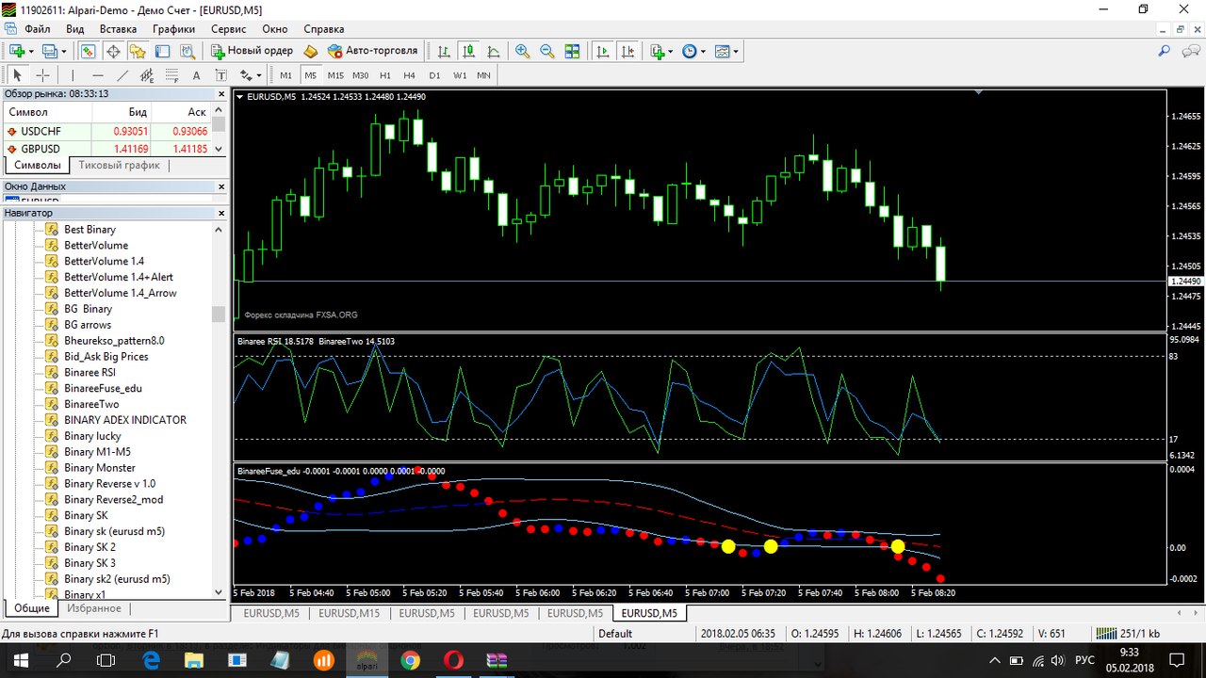1206x678 pixels.
Task: Click the Новый ордер button
Action: 252,51
